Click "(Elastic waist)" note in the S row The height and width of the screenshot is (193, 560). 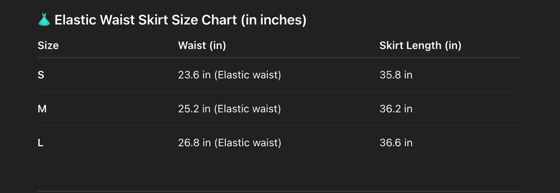point(248,75)
